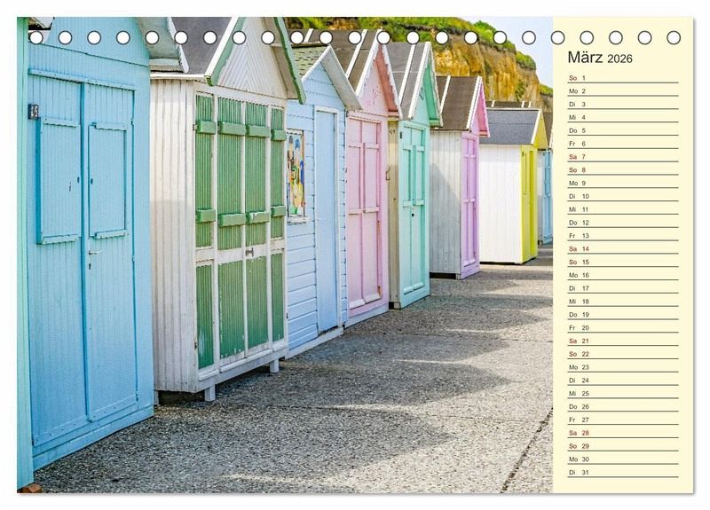This screenshot has height=510, width=710.
Task: Select the Fr 27 calendar row
Action: click(x=623, y=419)
